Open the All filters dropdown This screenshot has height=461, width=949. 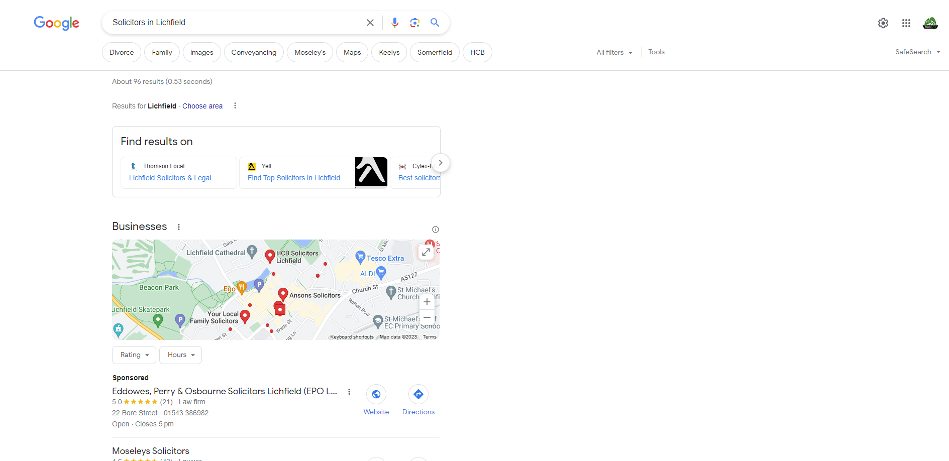click(x=614, y=52)
